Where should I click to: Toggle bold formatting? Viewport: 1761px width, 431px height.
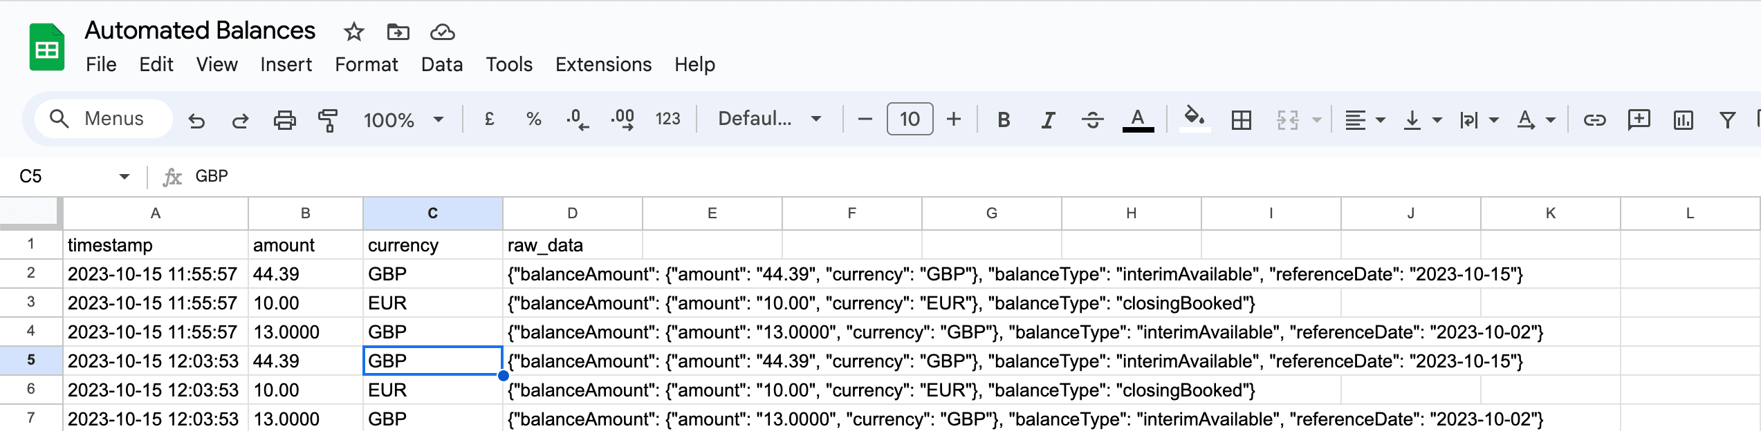[1004, 119]
